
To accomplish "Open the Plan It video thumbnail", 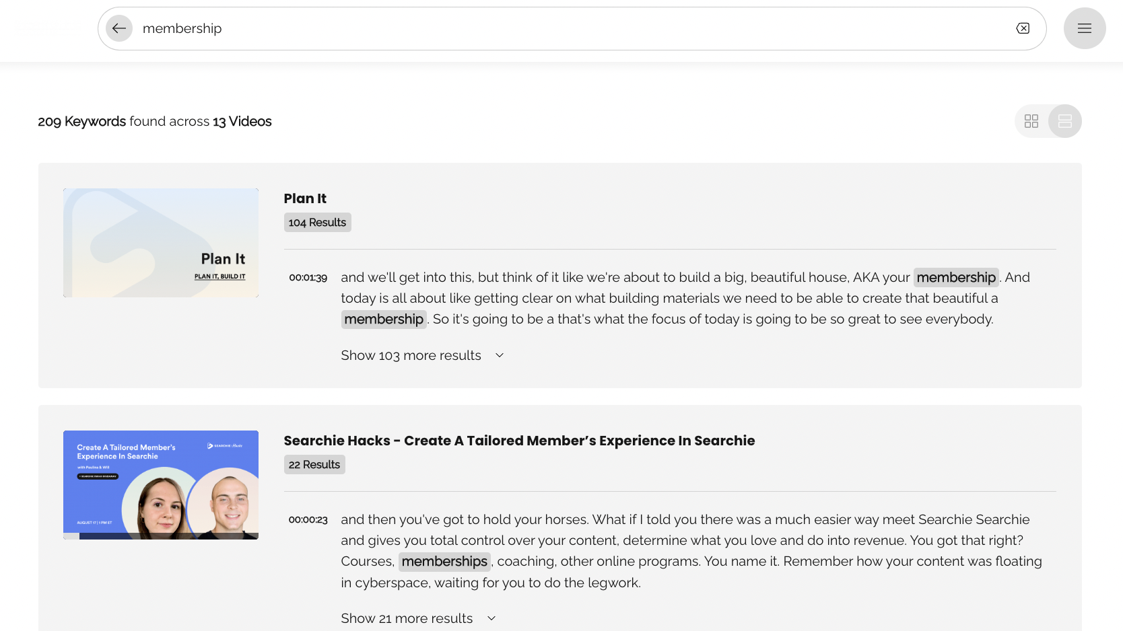I will 161,243.
